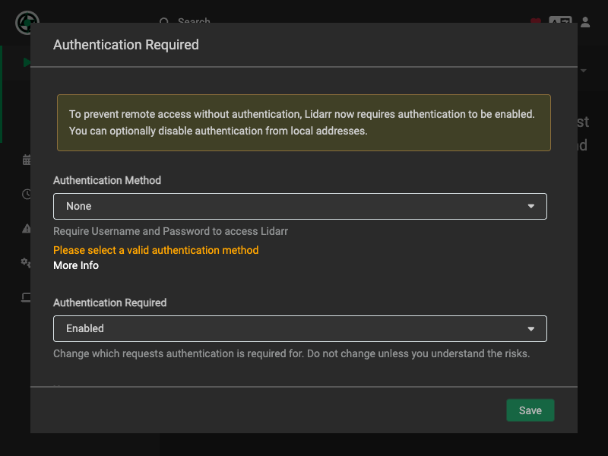Open Calendar icon in the sidebar
Screen dimensions: 608x456
(x=27, y=160)
